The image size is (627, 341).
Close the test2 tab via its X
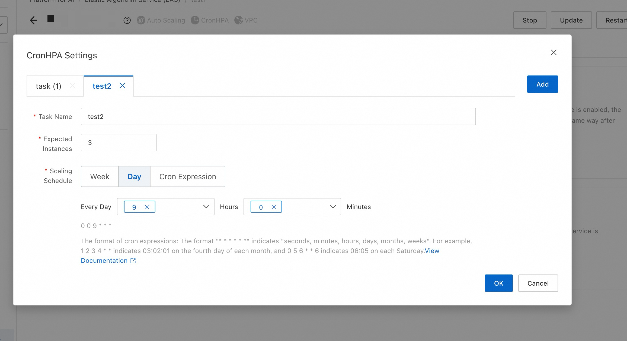tap(122, 86)
